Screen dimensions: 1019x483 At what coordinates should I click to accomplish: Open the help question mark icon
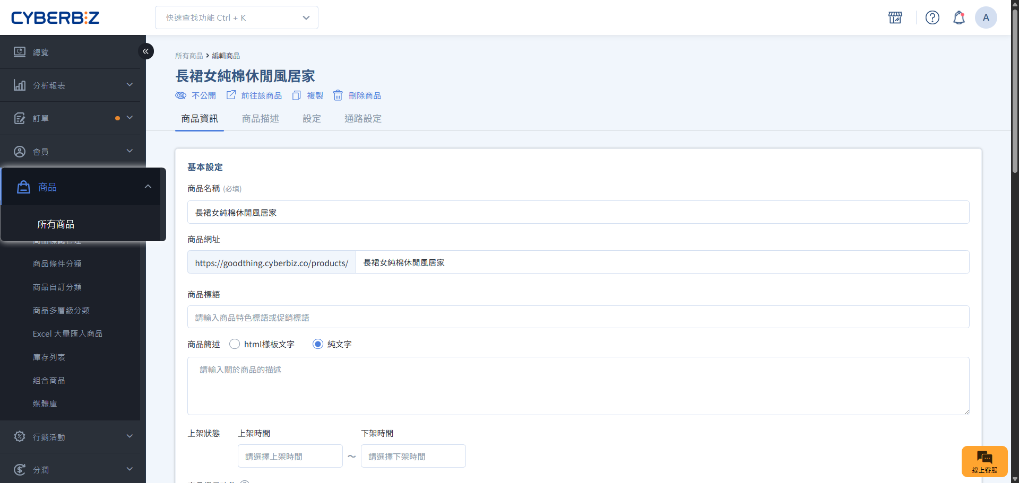coord(932,17)
